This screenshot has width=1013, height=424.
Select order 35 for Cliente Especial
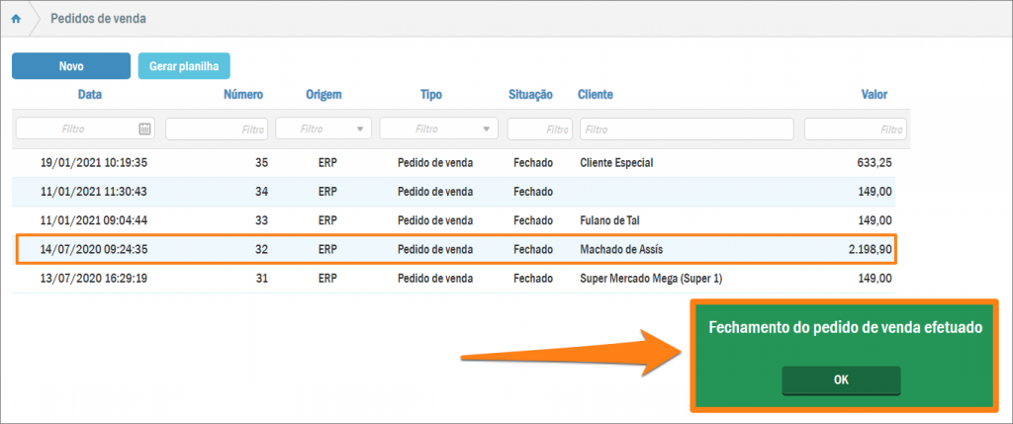click(x=455, y=163)
